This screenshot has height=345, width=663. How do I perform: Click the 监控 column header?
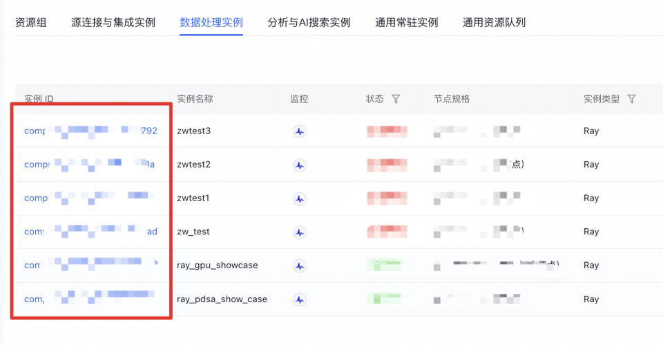[x=299, y=99]
